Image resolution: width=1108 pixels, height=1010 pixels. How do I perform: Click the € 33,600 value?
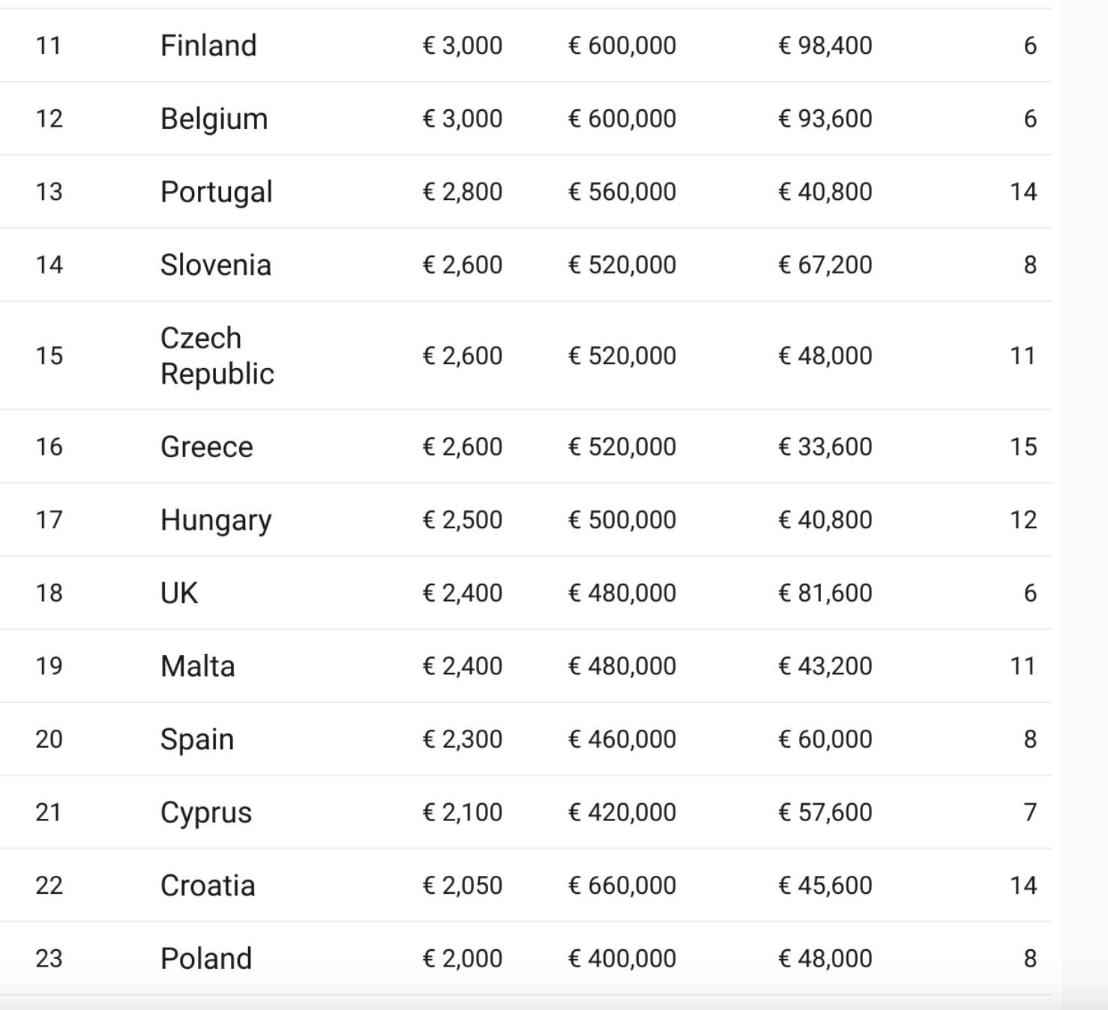[825, 447]
